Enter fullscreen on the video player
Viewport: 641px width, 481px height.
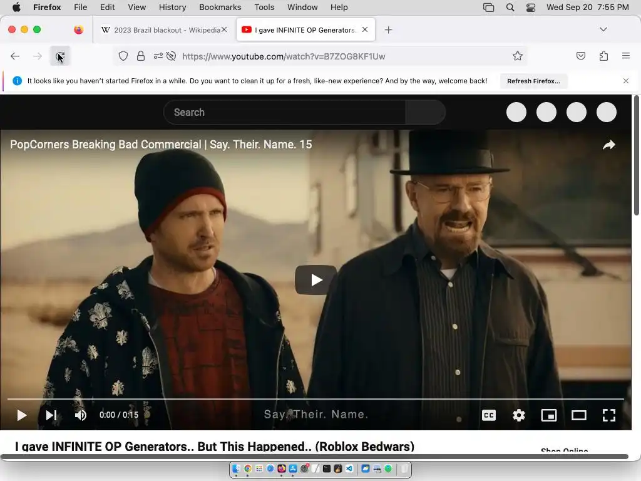click(608, 415)
